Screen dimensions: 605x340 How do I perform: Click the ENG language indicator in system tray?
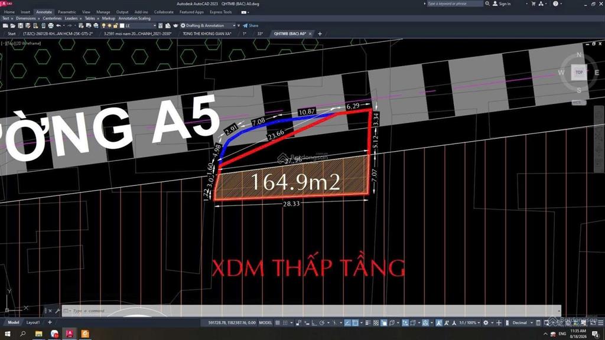[562, 334]
